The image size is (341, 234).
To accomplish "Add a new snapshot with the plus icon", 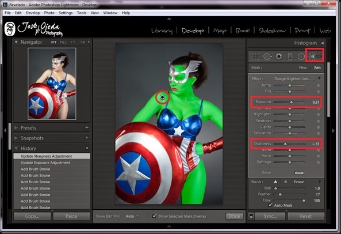I will [87, 138].
